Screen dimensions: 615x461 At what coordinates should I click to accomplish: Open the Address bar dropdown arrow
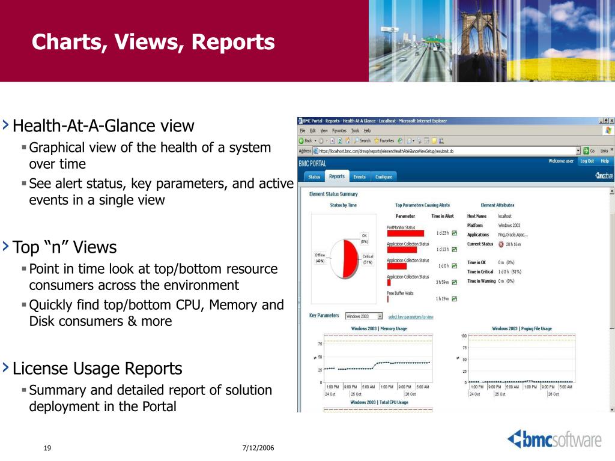click(x=578, y=151)
